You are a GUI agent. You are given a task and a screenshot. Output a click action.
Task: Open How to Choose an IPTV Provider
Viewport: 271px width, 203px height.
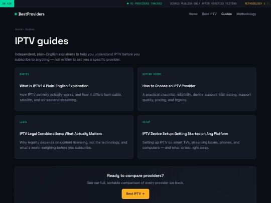pos(197,89)
